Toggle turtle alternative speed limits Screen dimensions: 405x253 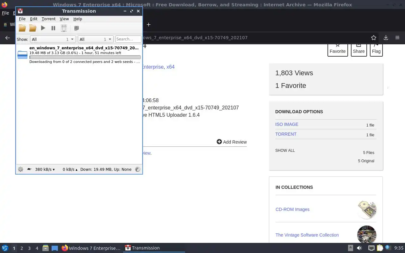[x=29, y=169]
